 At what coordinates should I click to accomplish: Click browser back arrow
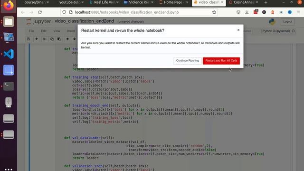click(x=23, y=12)
